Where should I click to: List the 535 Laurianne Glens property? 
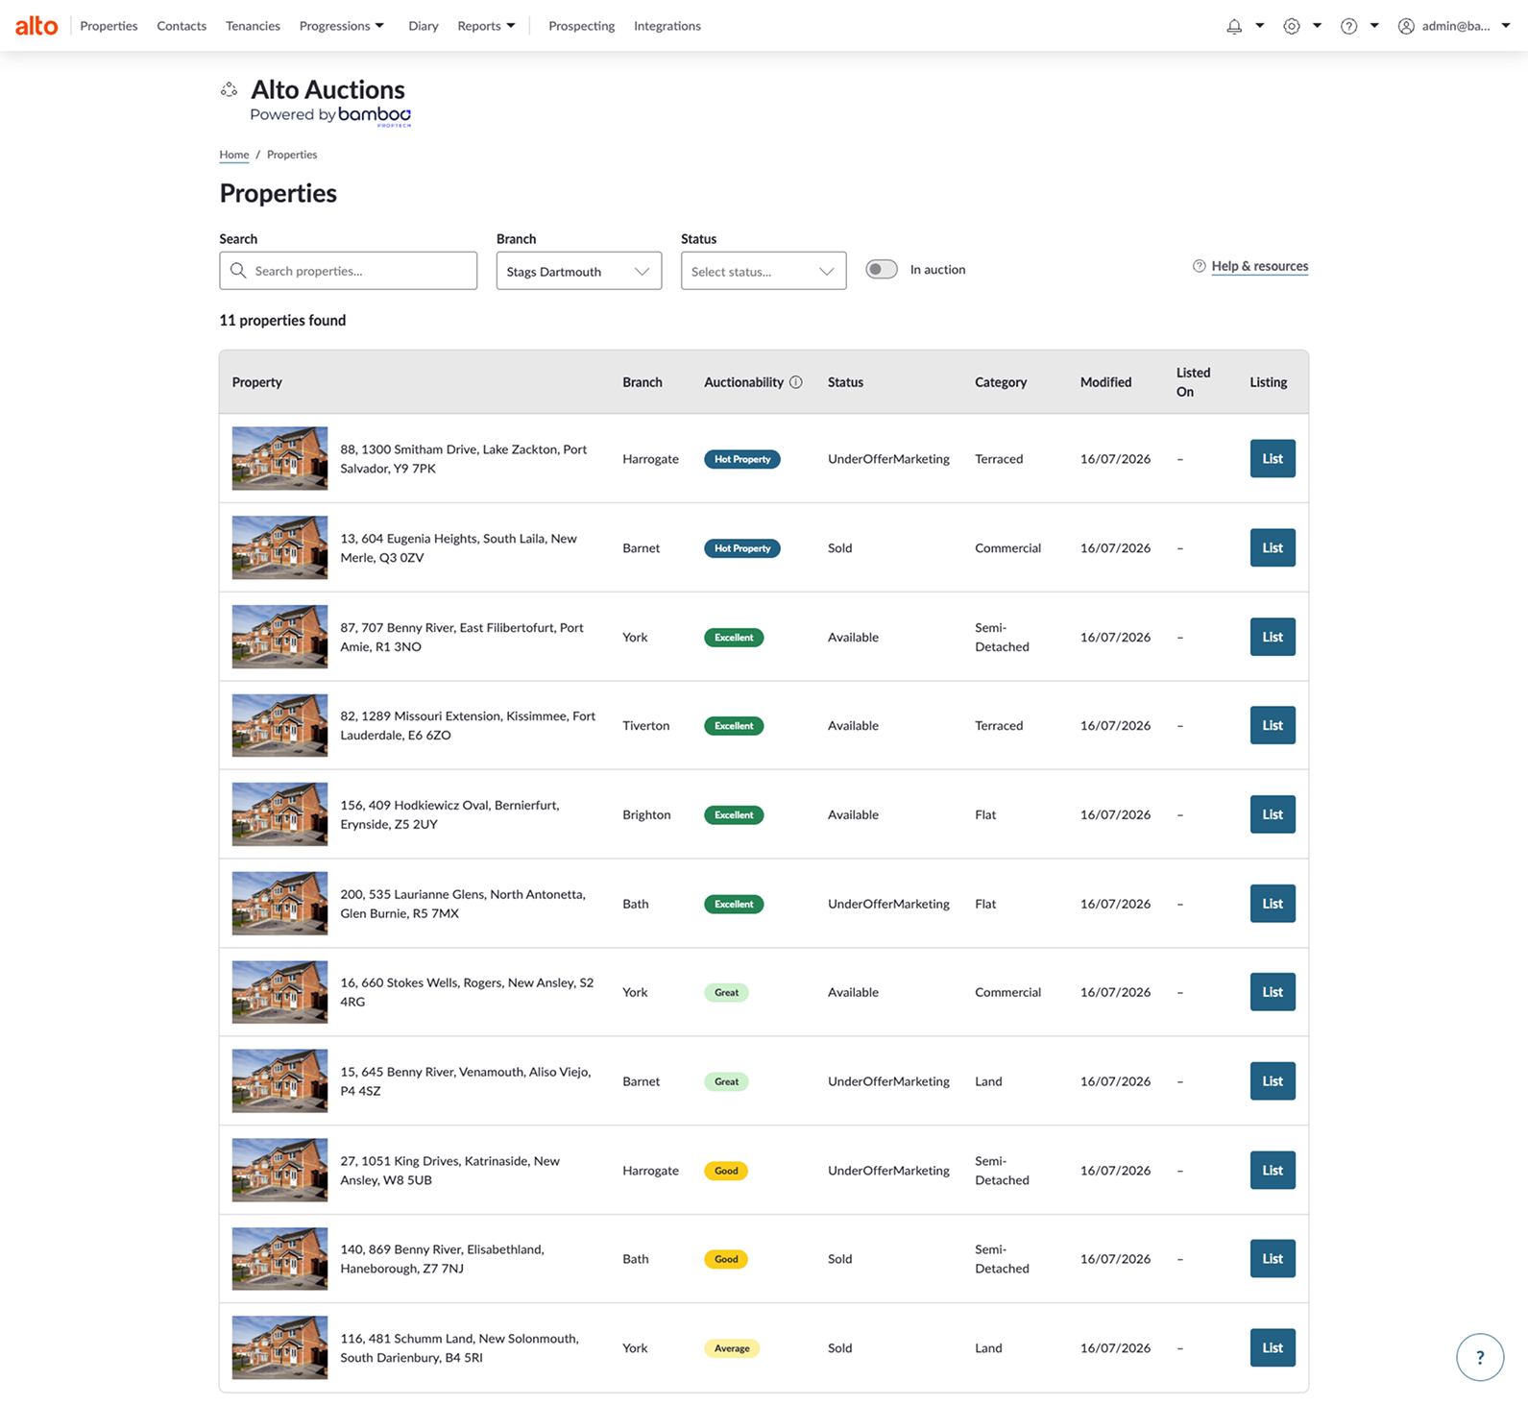point(1273,904)
